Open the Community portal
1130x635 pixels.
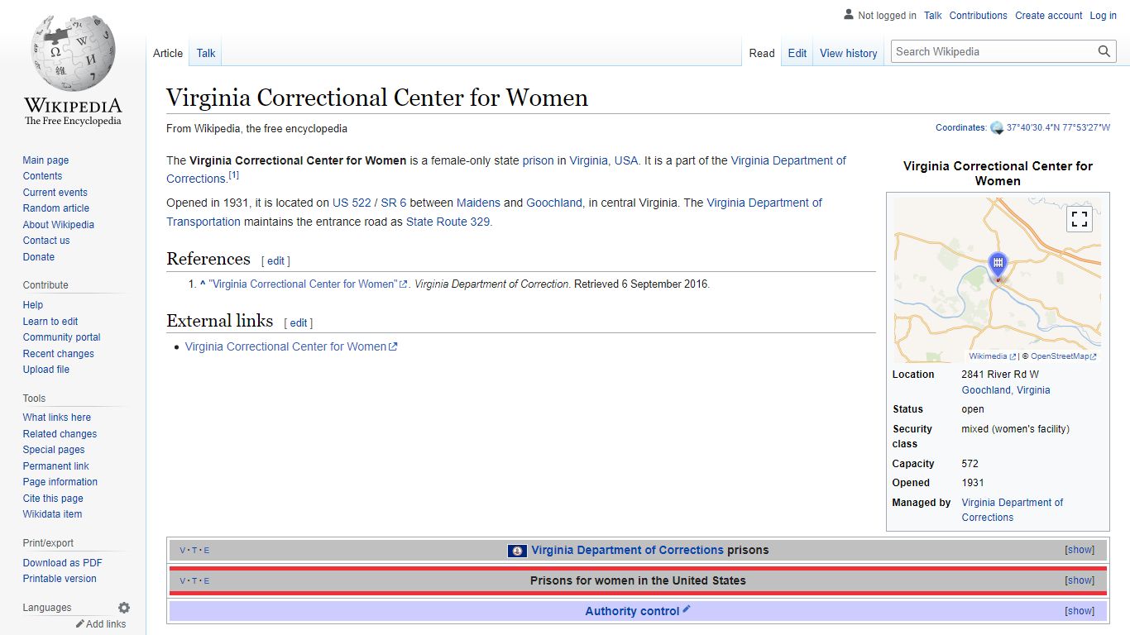pos(61,337)
